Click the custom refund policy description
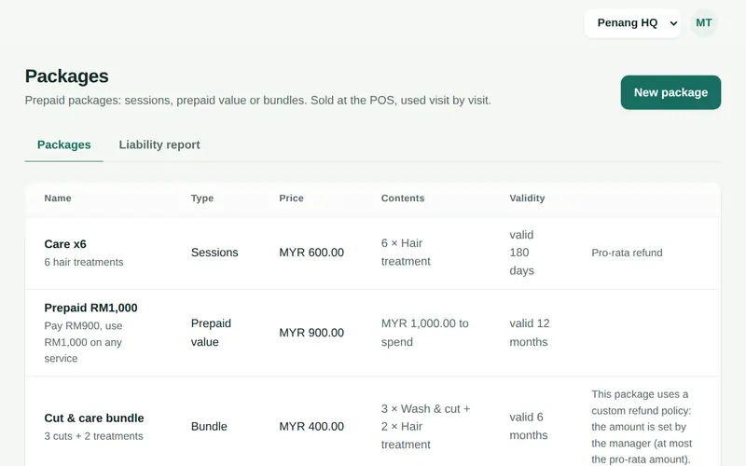 pyautogui.click(x=642, y=427)
